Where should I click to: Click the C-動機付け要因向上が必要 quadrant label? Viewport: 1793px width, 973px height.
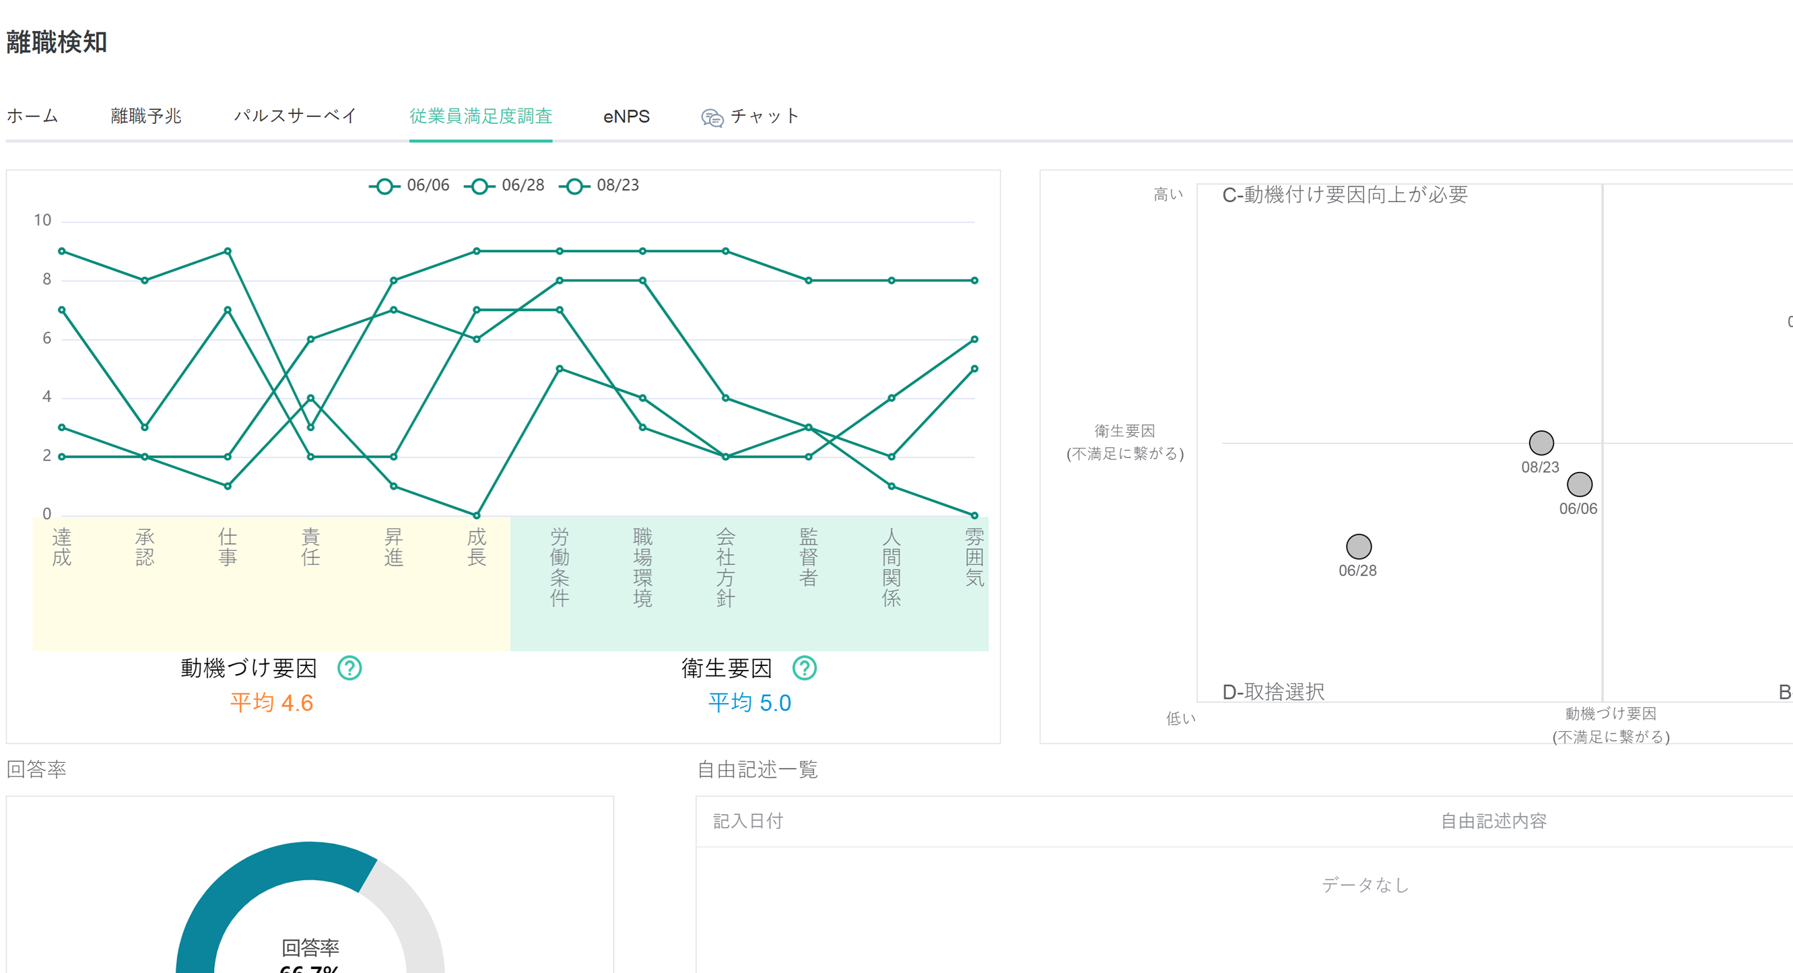click(x=1345, y=194)
